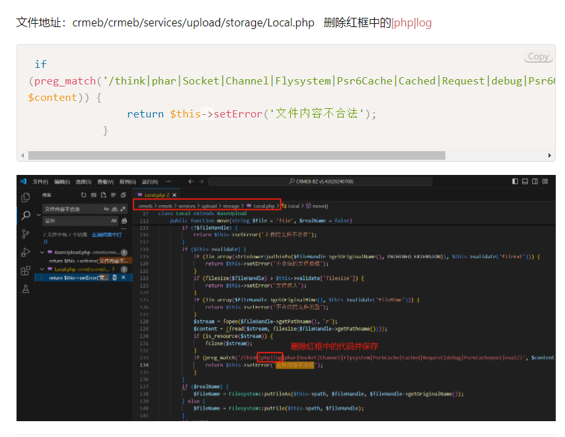This screenshot has height=437, width=565.
Task: Click the VS Code logo icon
Action: (23, 182)
